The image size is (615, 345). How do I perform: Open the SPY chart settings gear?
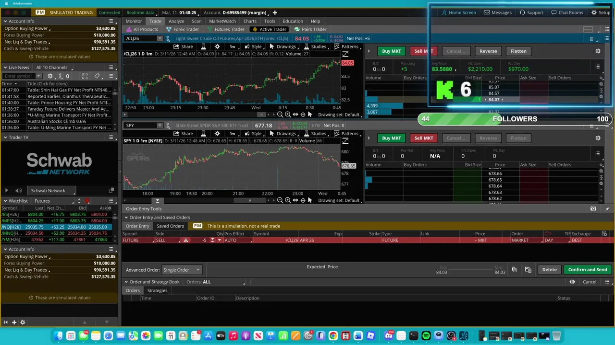pos(217,134)
